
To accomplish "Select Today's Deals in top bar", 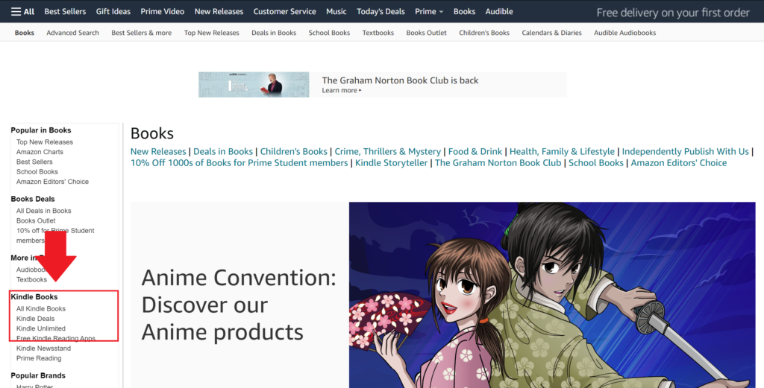I will click(x=381, y=12).
